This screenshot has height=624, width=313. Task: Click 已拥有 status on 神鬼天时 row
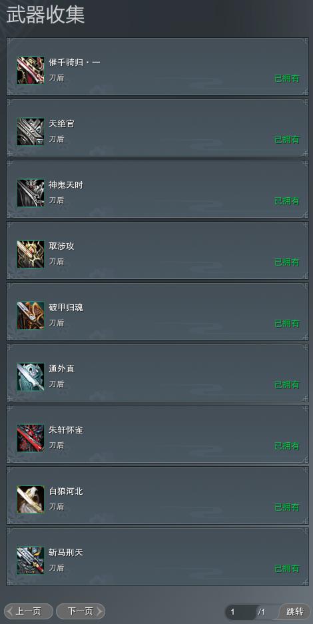[x=287, y=201]
